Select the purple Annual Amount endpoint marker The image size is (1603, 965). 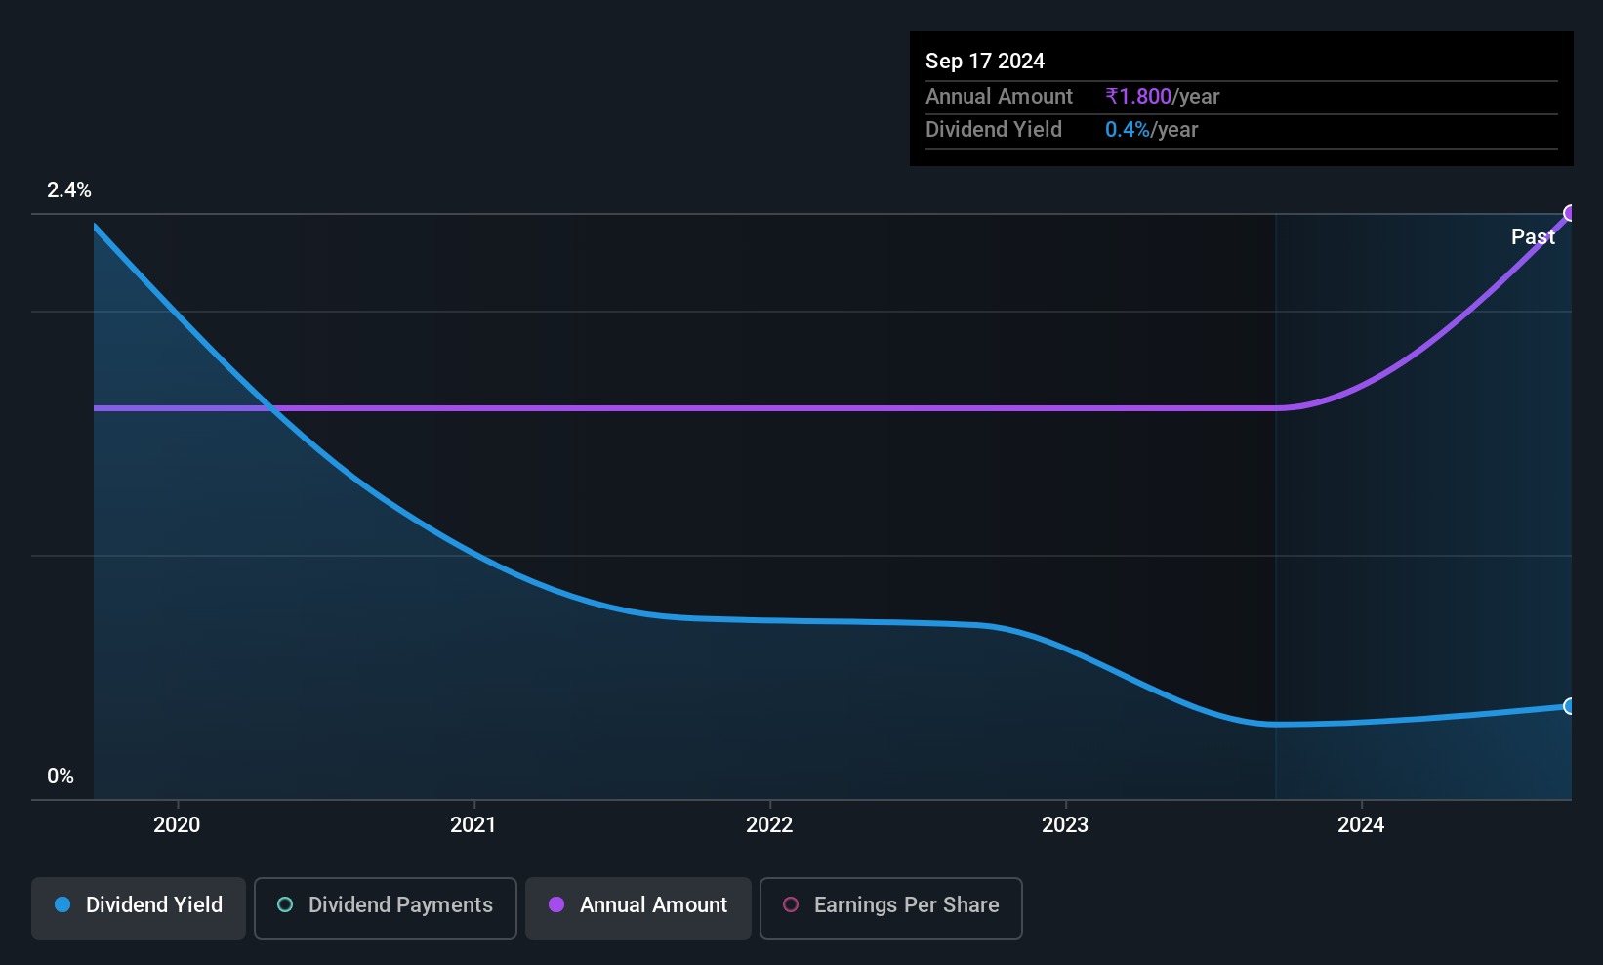tap(1570, 213)
